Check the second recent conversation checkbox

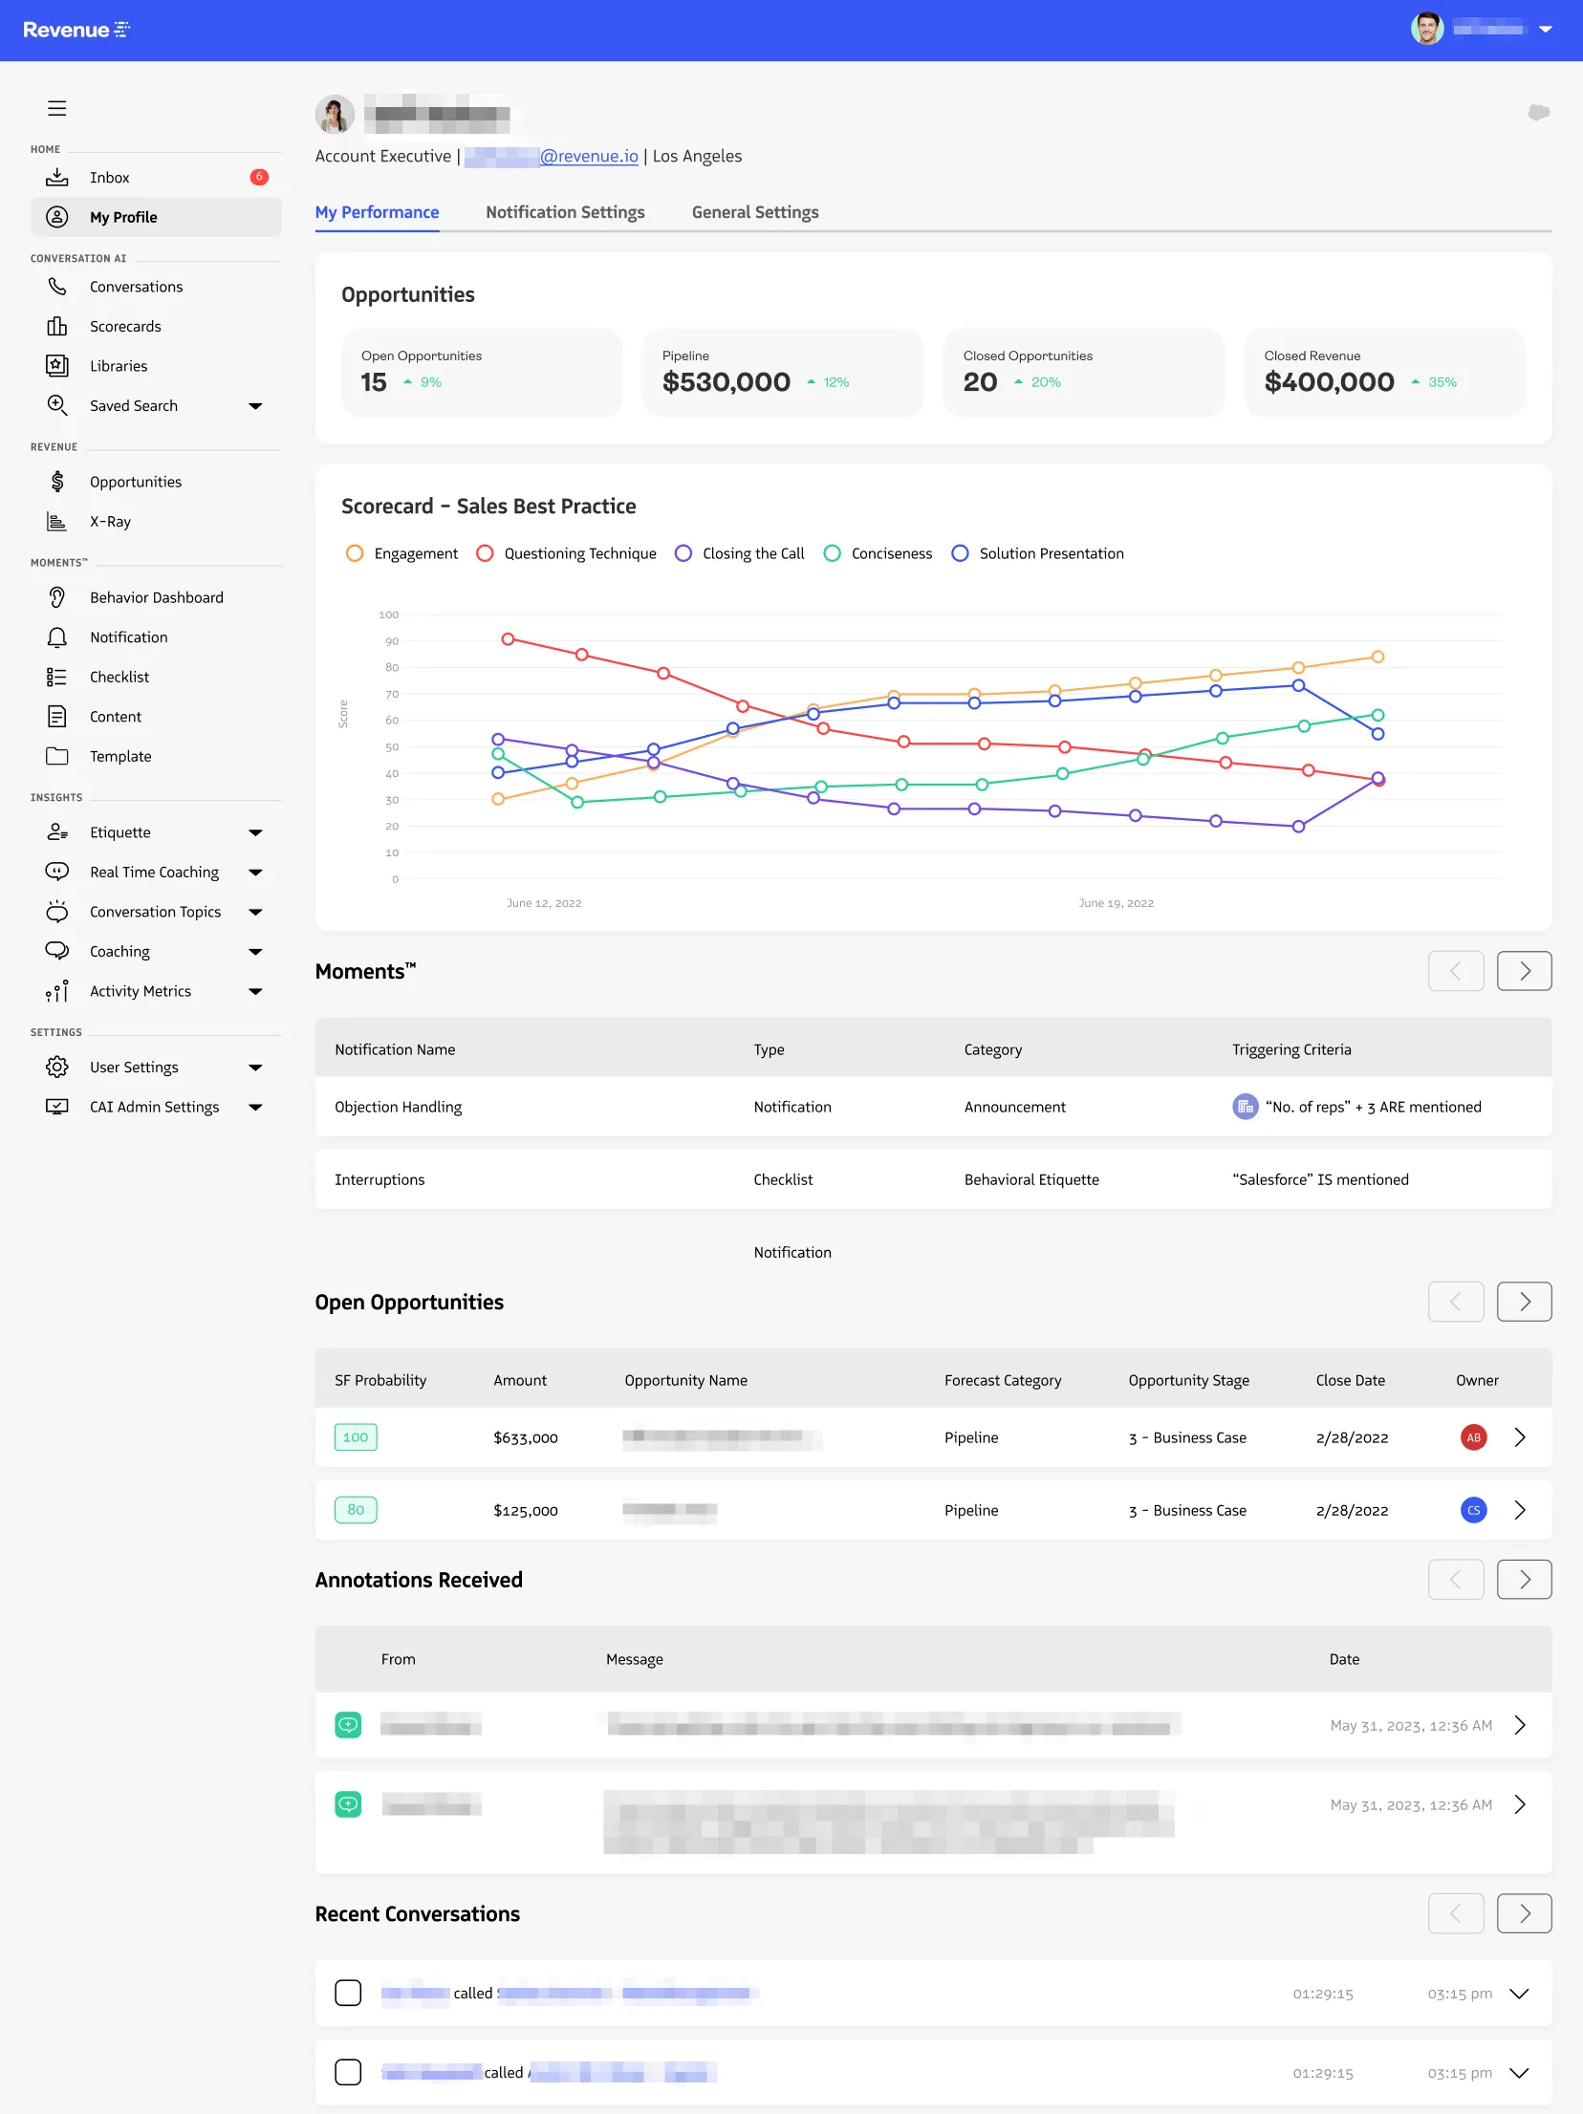click(348, 2072)
